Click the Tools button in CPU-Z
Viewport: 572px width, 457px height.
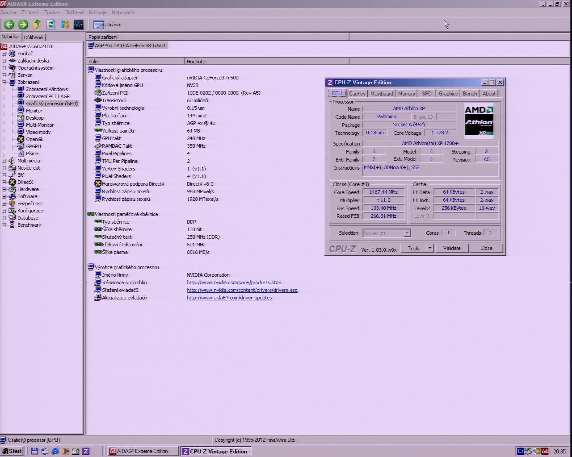[413, 248]
